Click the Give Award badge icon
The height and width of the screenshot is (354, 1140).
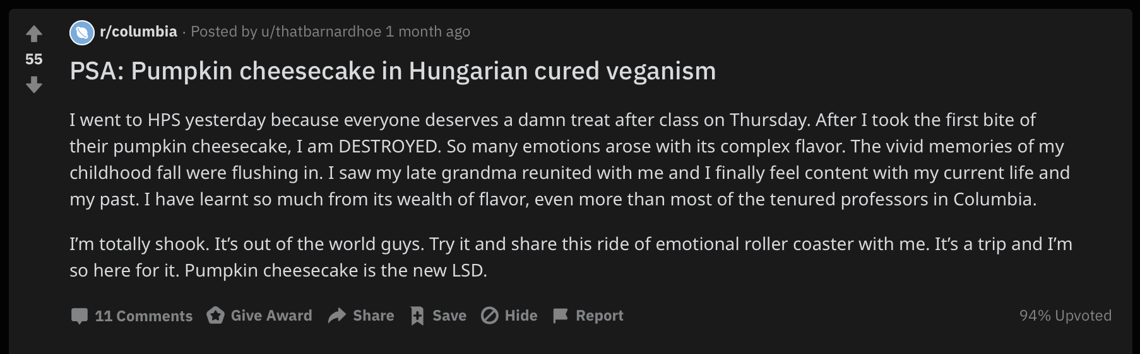coord(215,315)
